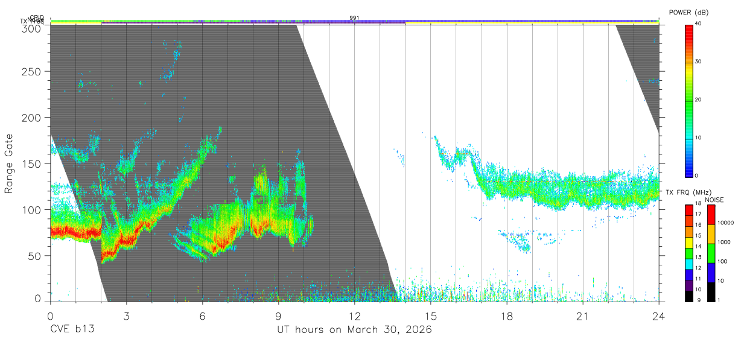Pick the red top swatch of NOISE bar
This screenshot has width=741, height=342.
point(711,215)
